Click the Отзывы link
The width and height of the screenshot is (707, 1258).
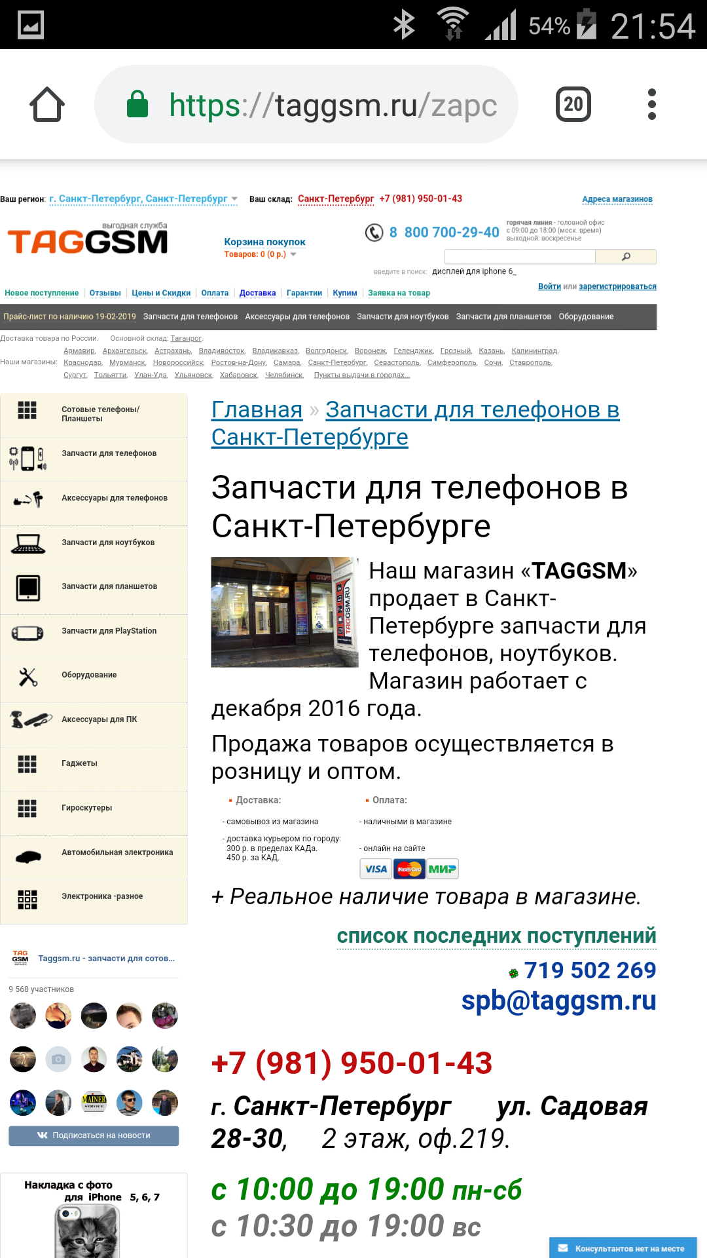[x=105, y=293]
